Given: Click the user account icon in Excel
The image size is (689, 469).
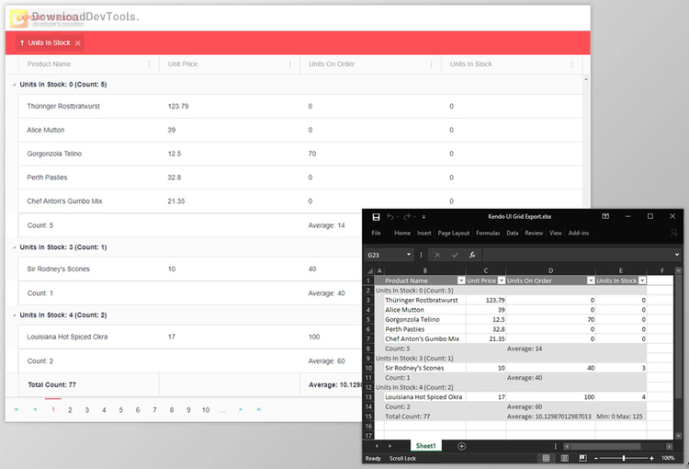Looking at the screenshot, I should 673,233.
